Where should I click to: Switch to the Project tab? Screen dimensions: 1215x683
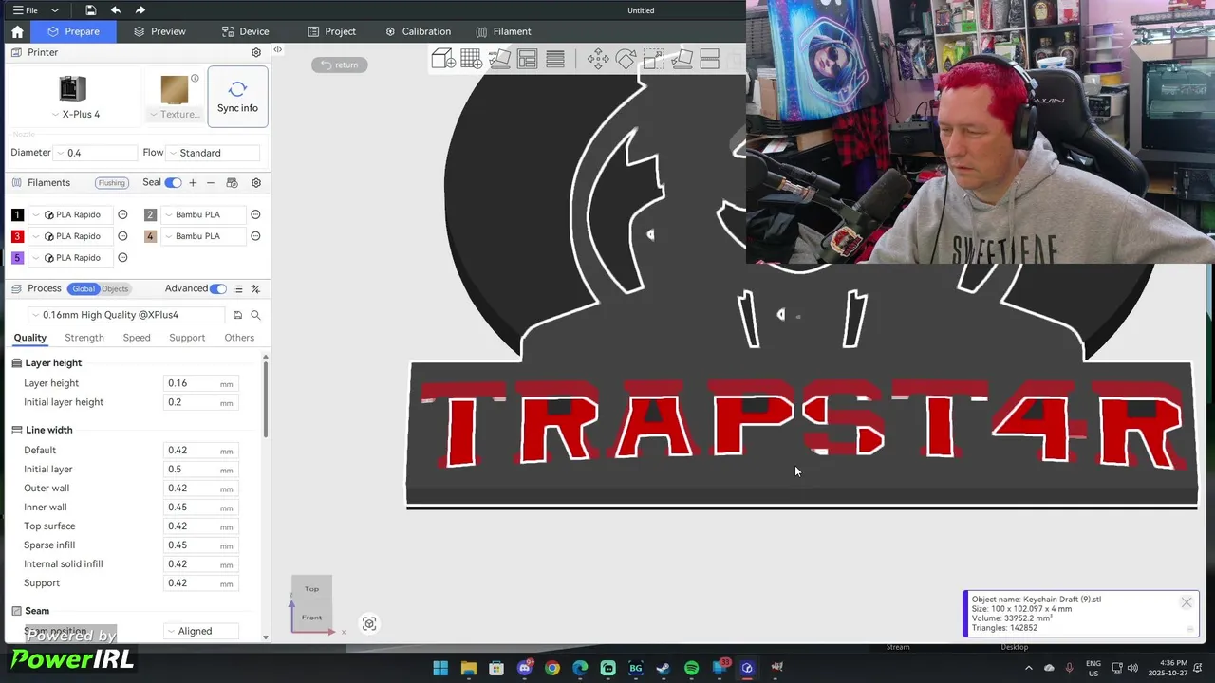coord(331,31)
